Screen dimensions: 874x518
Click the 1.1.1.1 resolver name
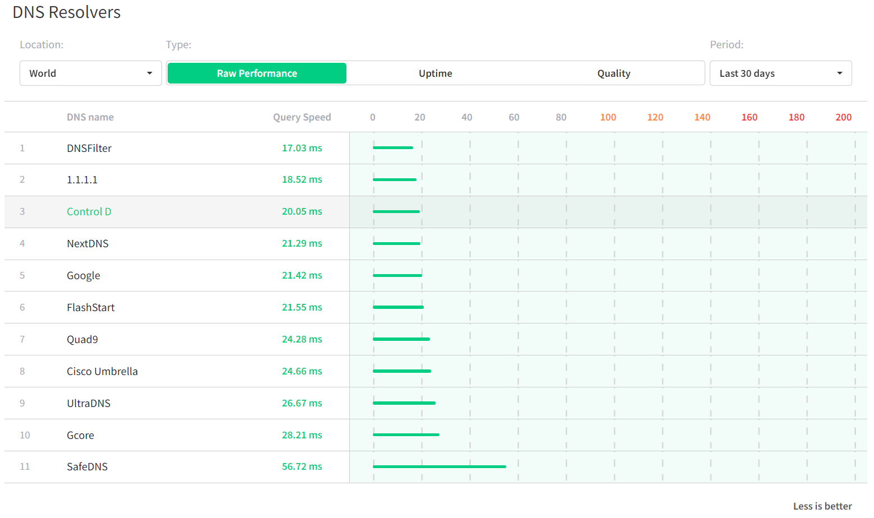click(x=82, y=180)
